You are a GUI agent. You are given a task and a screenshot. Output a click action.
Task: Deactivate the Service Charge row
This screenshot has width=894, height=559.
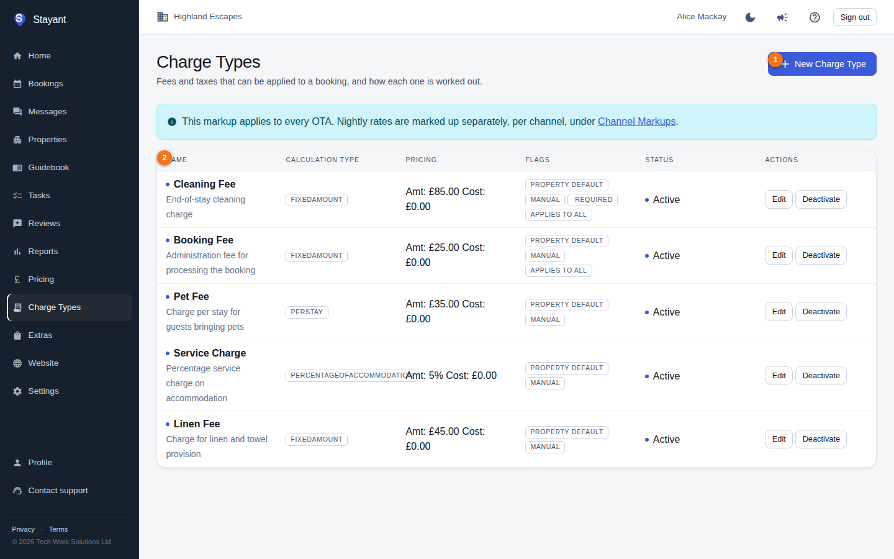pyautogui.click(x=821, y=376)
